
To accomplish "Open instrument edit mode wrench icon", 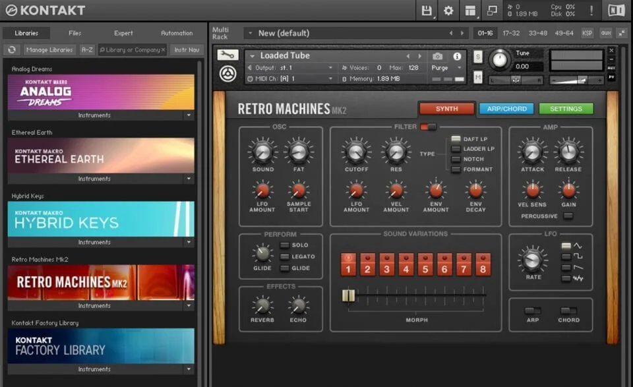I will point(227,55).
